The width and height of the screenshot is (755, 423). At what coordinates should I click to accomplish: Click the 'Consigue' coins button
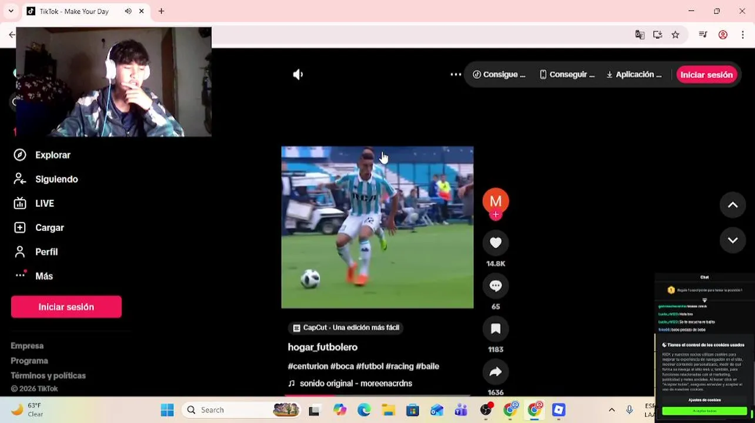point(499,75)
